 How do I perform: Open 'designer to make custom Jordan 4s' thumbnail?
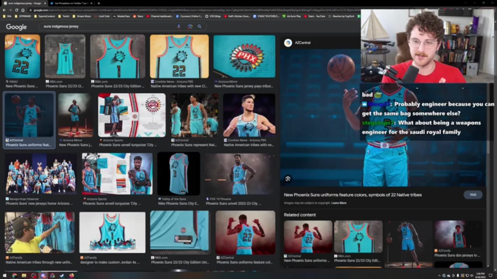tap(112, 232)
